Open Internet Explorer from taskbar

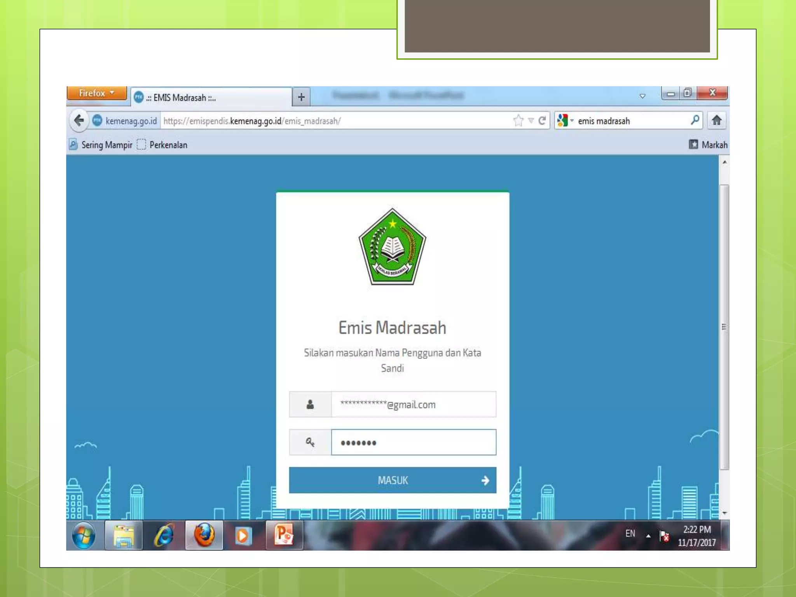click(x=164, y=536)
